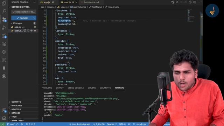Image resolution: width=224 pixels, height=126 pixels.
Task: Click minLength in breadcrumb
Action: (112, 7)
